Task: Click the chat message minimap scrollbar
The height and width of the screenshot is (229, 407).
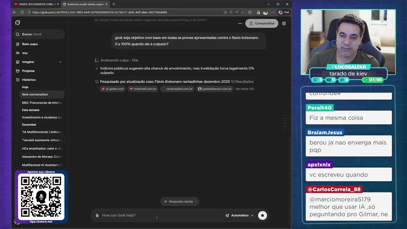Action: 285,122
